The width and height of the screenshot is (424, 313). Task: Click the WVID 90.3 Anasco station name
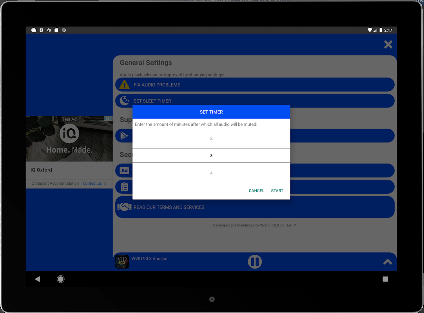(x=149, y=259)
